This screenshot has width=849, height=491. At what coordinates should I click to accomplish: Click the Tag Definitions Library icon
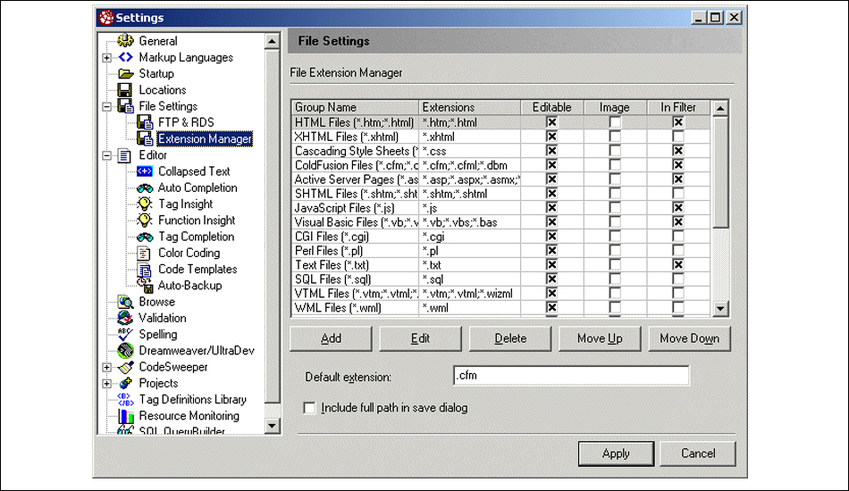click(126, 400)
